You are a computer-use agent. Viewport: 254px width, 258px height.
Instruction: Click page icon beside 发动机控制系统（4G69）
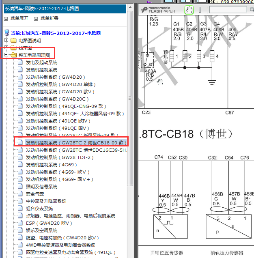(x=20, y=164)
